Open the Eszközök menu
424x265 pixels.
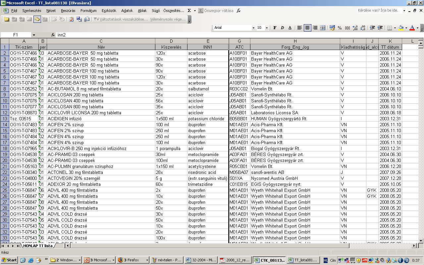[x=109, y=11]
